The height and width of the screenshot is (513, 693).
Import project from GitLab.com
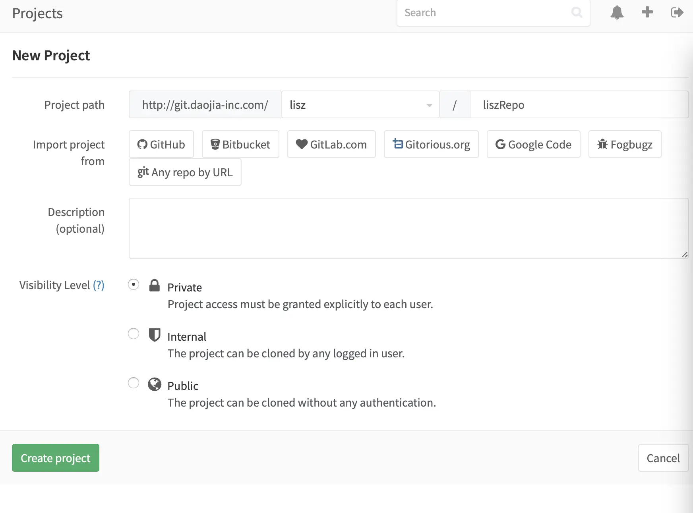tap(331, 145)
